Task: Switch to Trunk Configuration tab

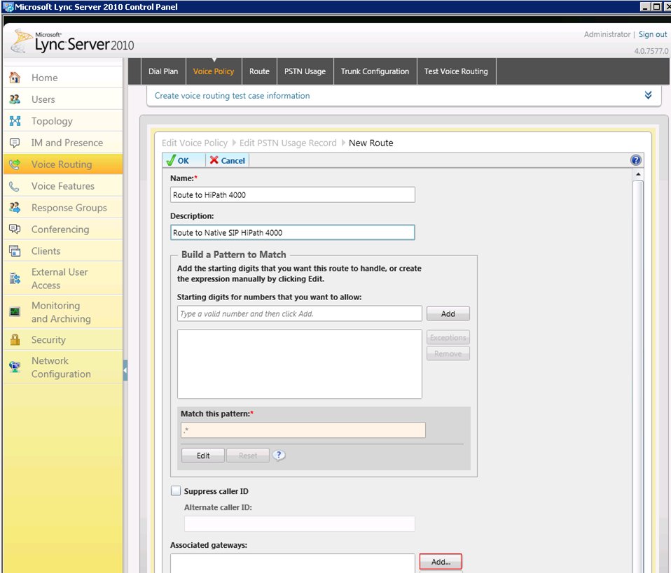Action: click(375, 71)
